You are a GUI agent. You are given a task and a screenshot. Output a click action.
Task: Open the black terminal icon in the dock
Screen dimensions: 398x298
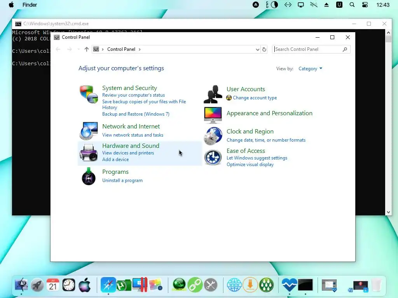coord(305,285)
